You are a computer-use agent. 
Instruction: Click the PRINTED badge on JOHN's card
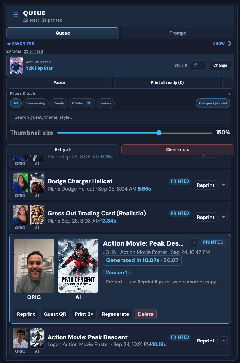pos(213,242)
